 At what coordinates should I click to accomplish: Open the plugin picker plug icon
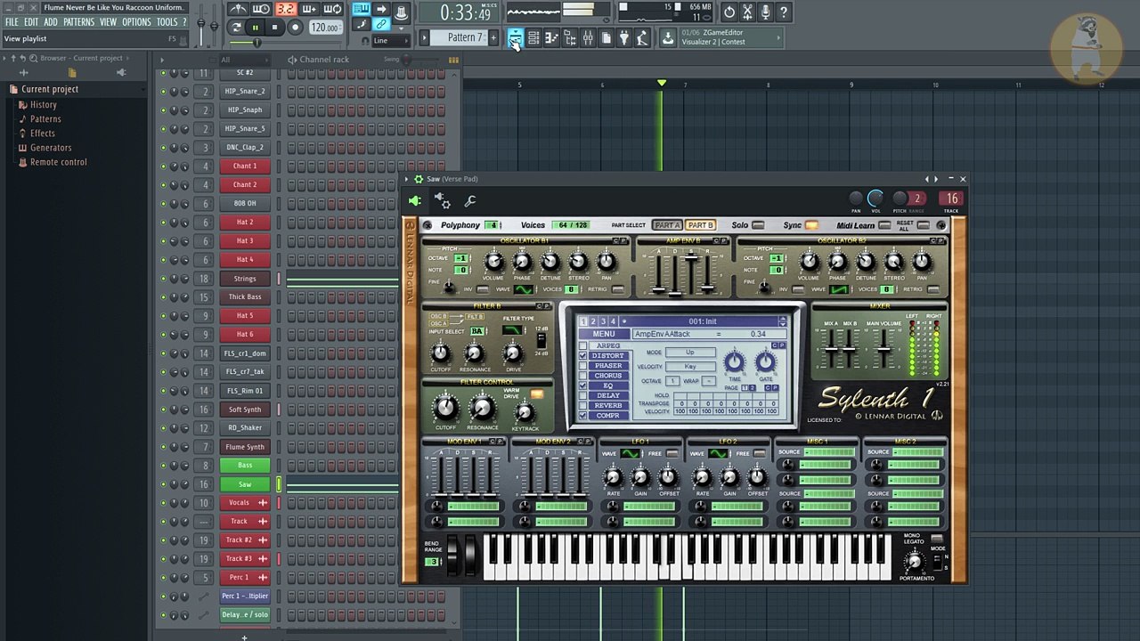(623, 37)
